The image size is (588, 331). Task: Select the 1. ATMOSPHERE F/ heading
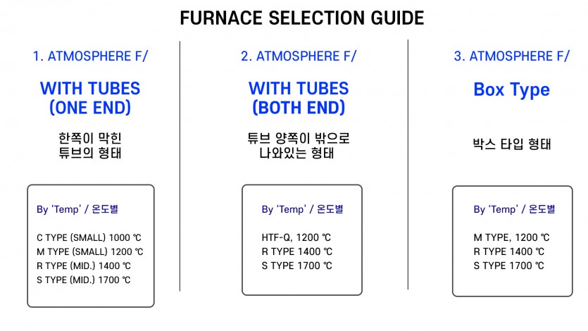[x=90, y=56]
